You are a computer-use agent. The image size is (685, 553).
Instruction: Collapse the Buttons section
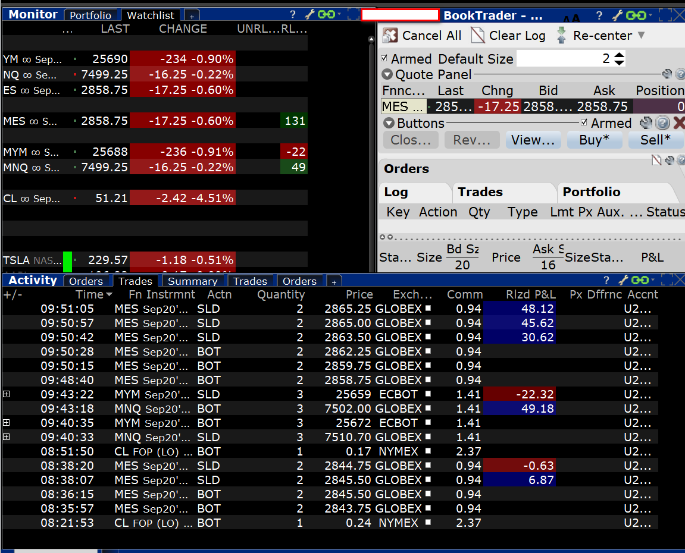(389, 122)
